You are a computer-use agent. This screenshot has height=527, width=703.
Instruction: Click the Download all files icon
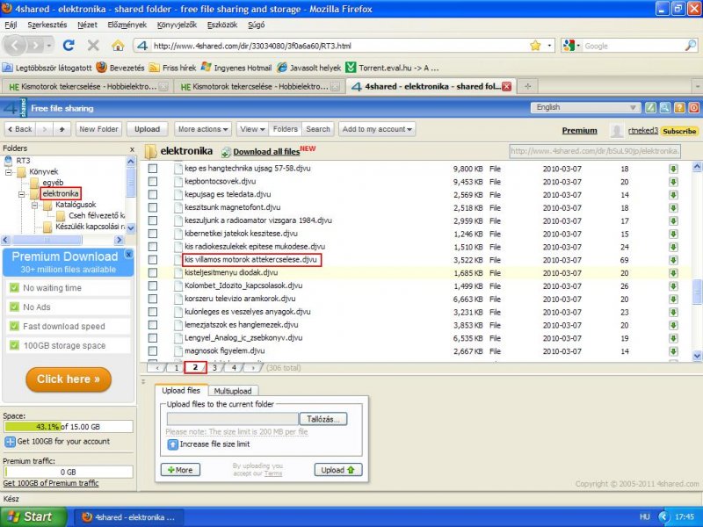tap(226, 152)
